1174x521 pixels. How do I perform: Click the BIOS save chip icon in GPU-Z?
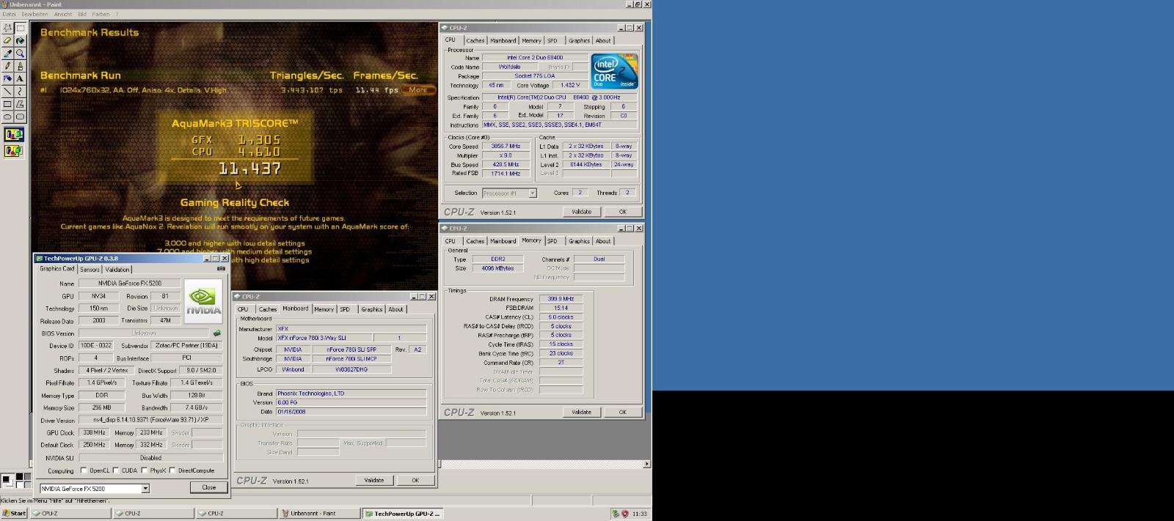click(217, 333)
